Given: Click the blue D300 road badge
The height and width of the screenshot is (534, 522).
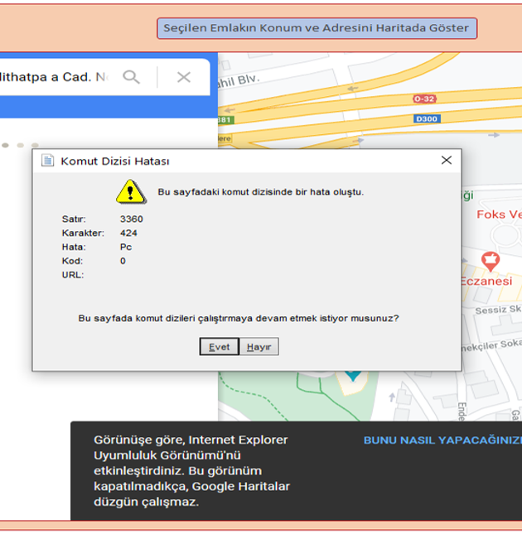Looking at the screenshot, I should click(426, 118).
